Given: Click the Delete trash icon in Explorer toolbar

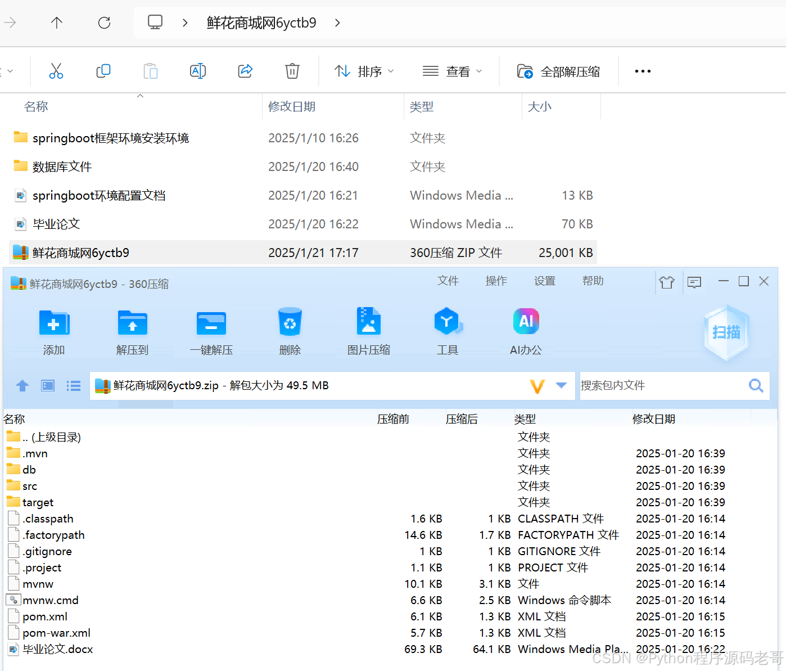Looking at the screenshot, I should pos(292,71).
